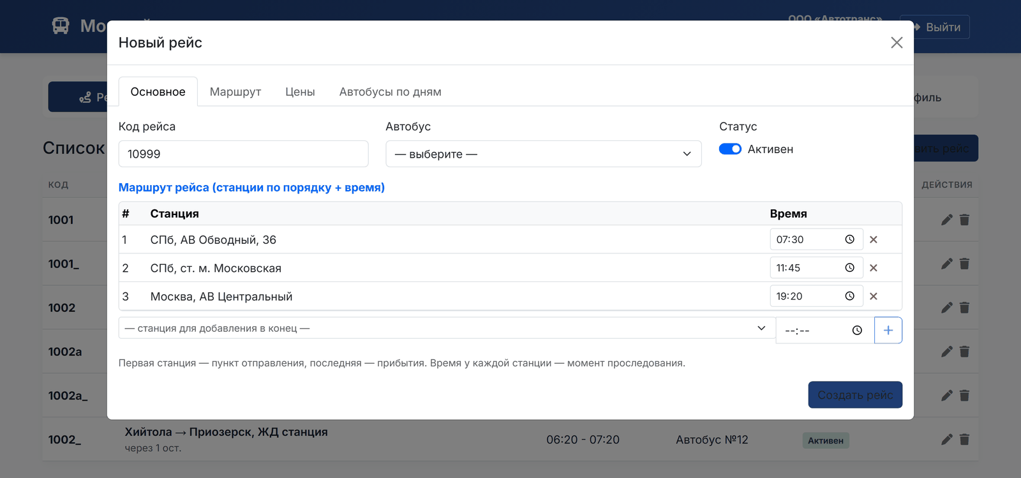Image resolution: width=1021 pixels, height=478 pixels.
Task: Expand the station-to-add dropdown
Action: point(447,328)
